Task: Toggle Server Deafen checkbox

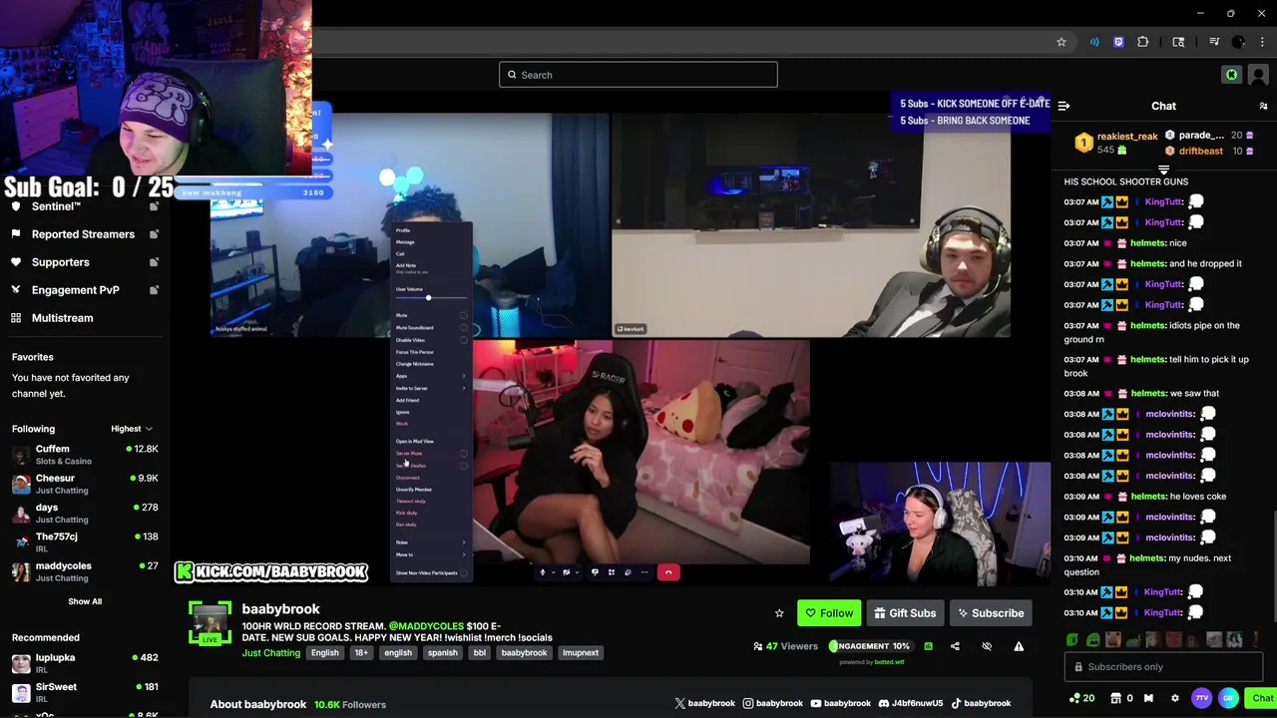Action: [464, 466]
